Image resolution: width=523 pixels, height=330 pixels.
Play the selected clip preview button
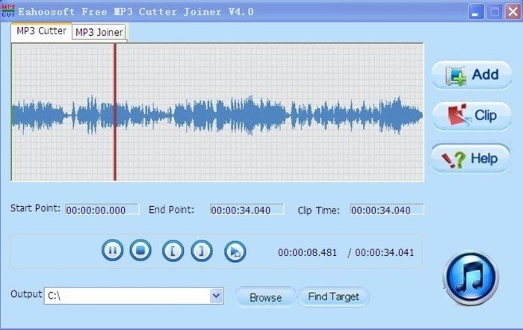pos(234,251)
